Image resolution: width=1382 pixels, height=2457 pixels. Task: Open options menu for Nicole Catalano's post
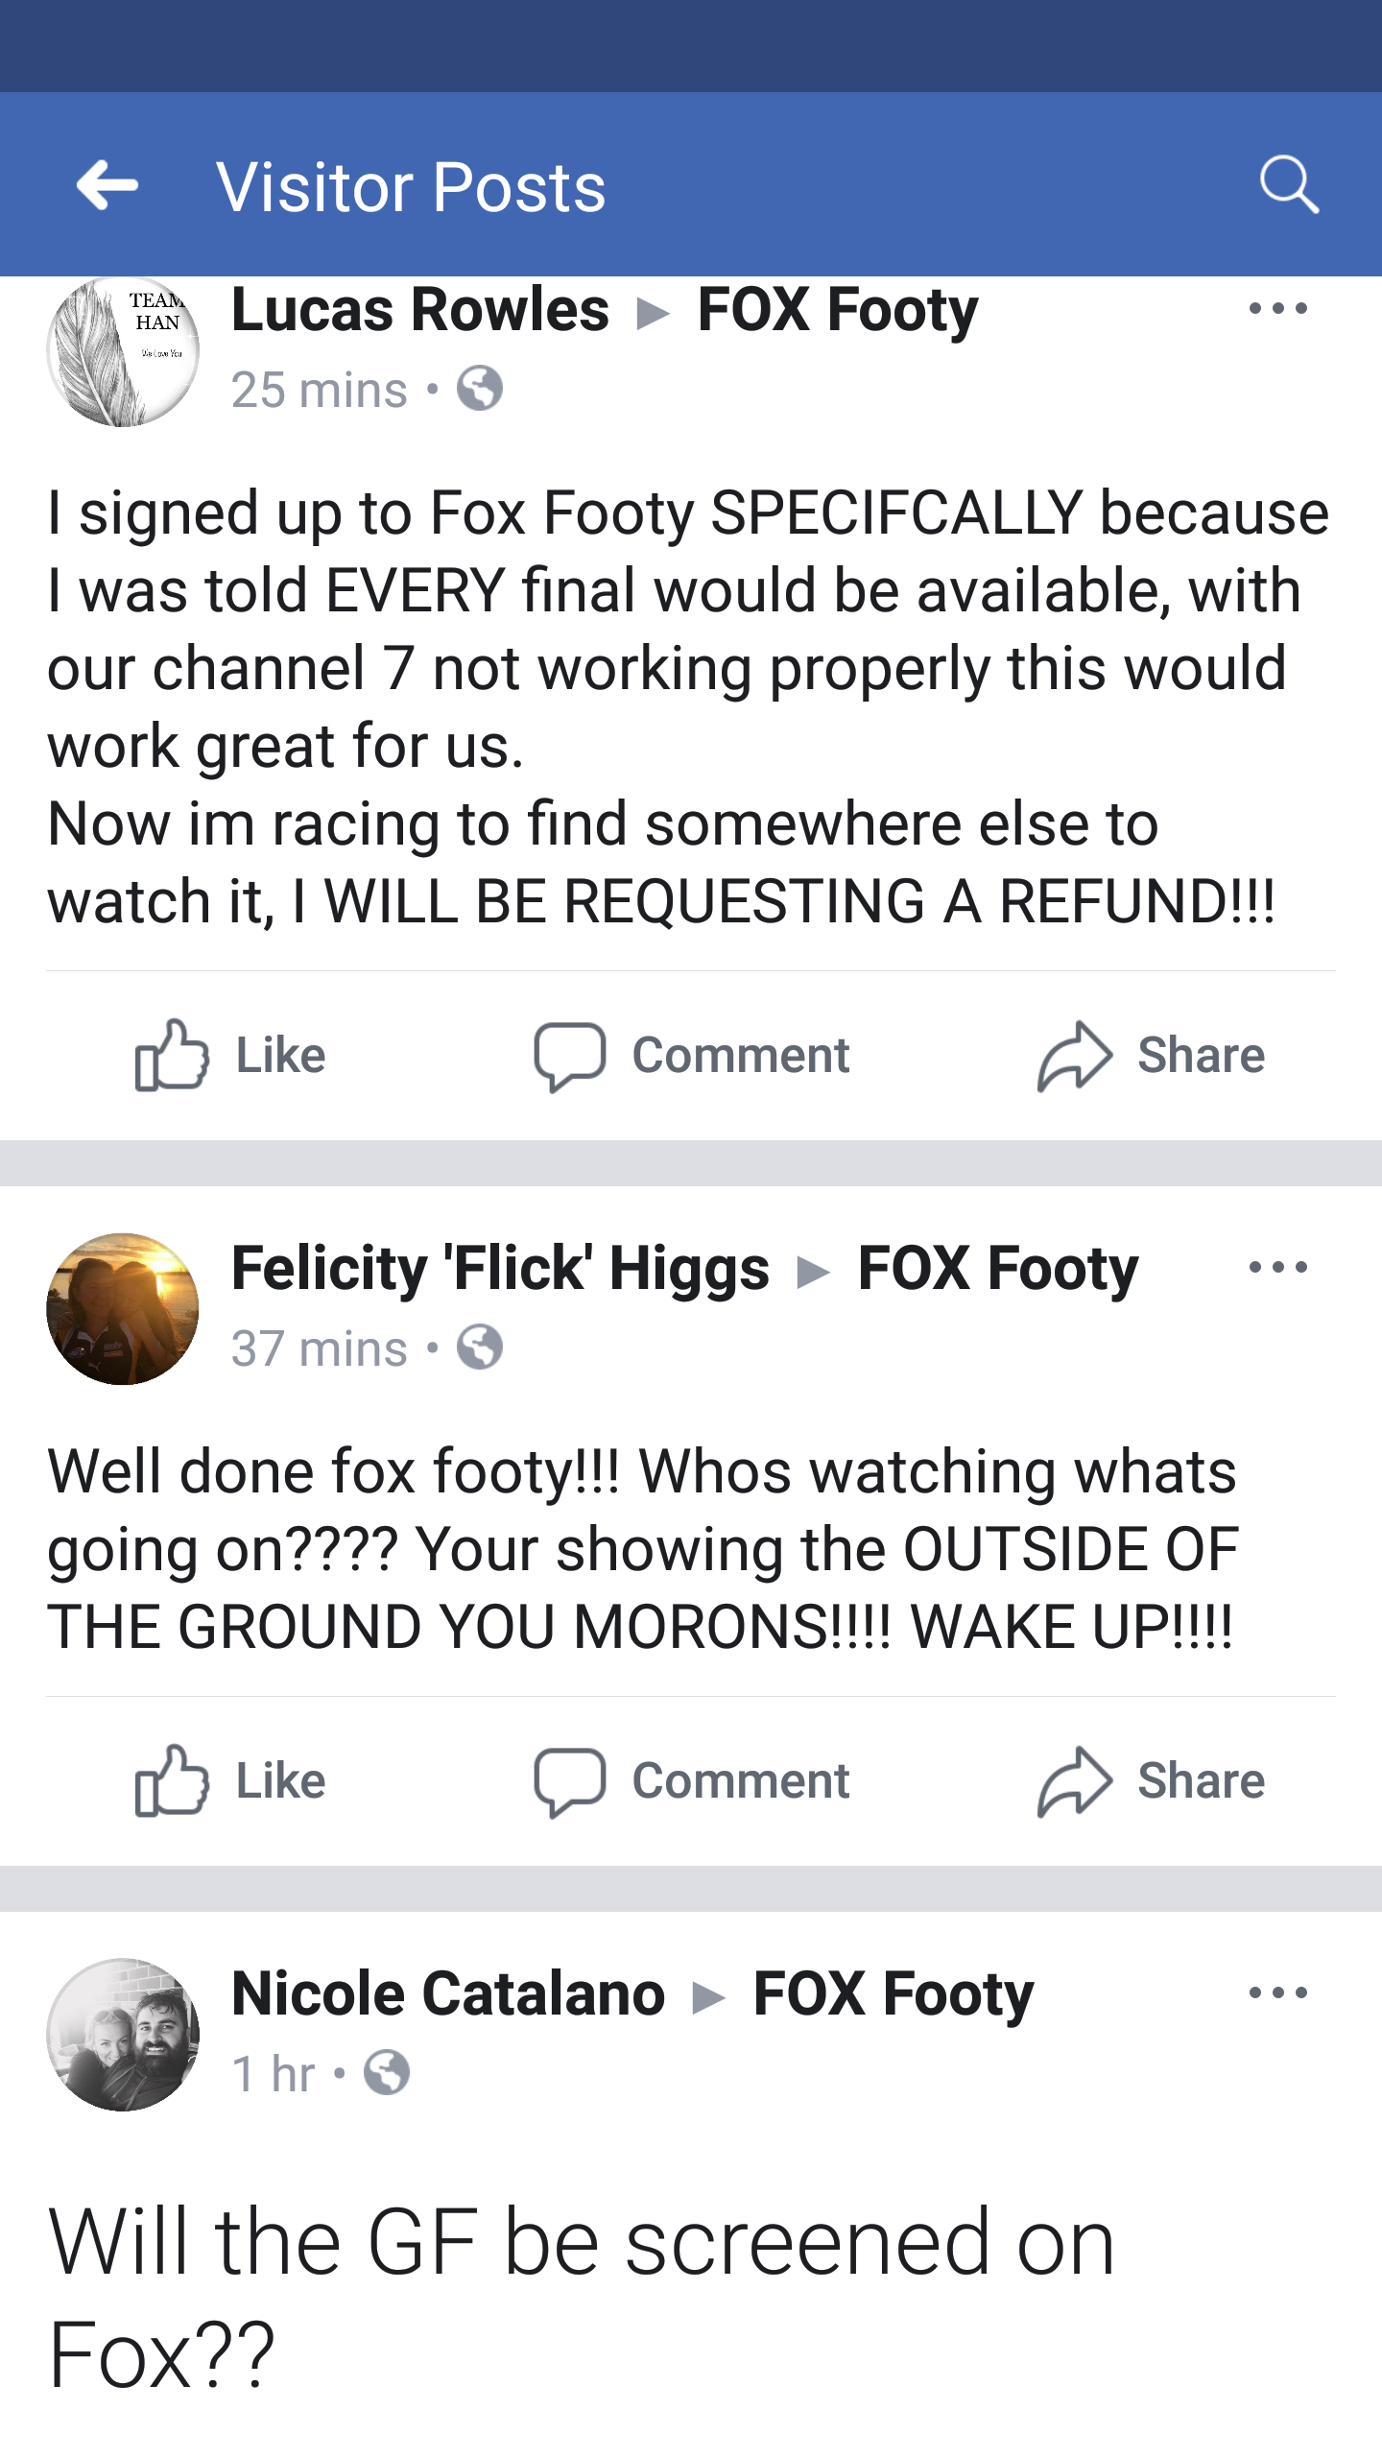(x=1277, y=1993)
